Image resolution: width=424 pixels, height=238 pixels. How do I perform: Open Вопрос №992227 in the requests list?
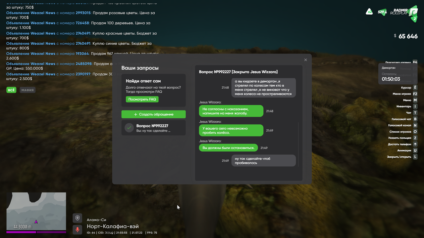pyautogui.click(x=153, y=128)
